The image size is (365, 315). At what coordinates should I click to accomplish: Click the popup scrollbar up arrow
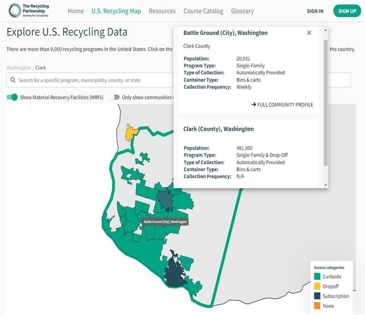point(325,30)
